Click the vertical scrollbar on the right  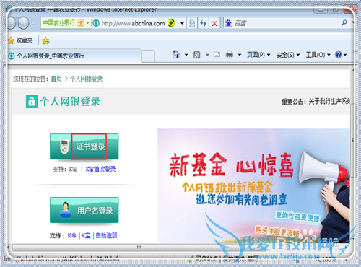click(x=353, y=141)
